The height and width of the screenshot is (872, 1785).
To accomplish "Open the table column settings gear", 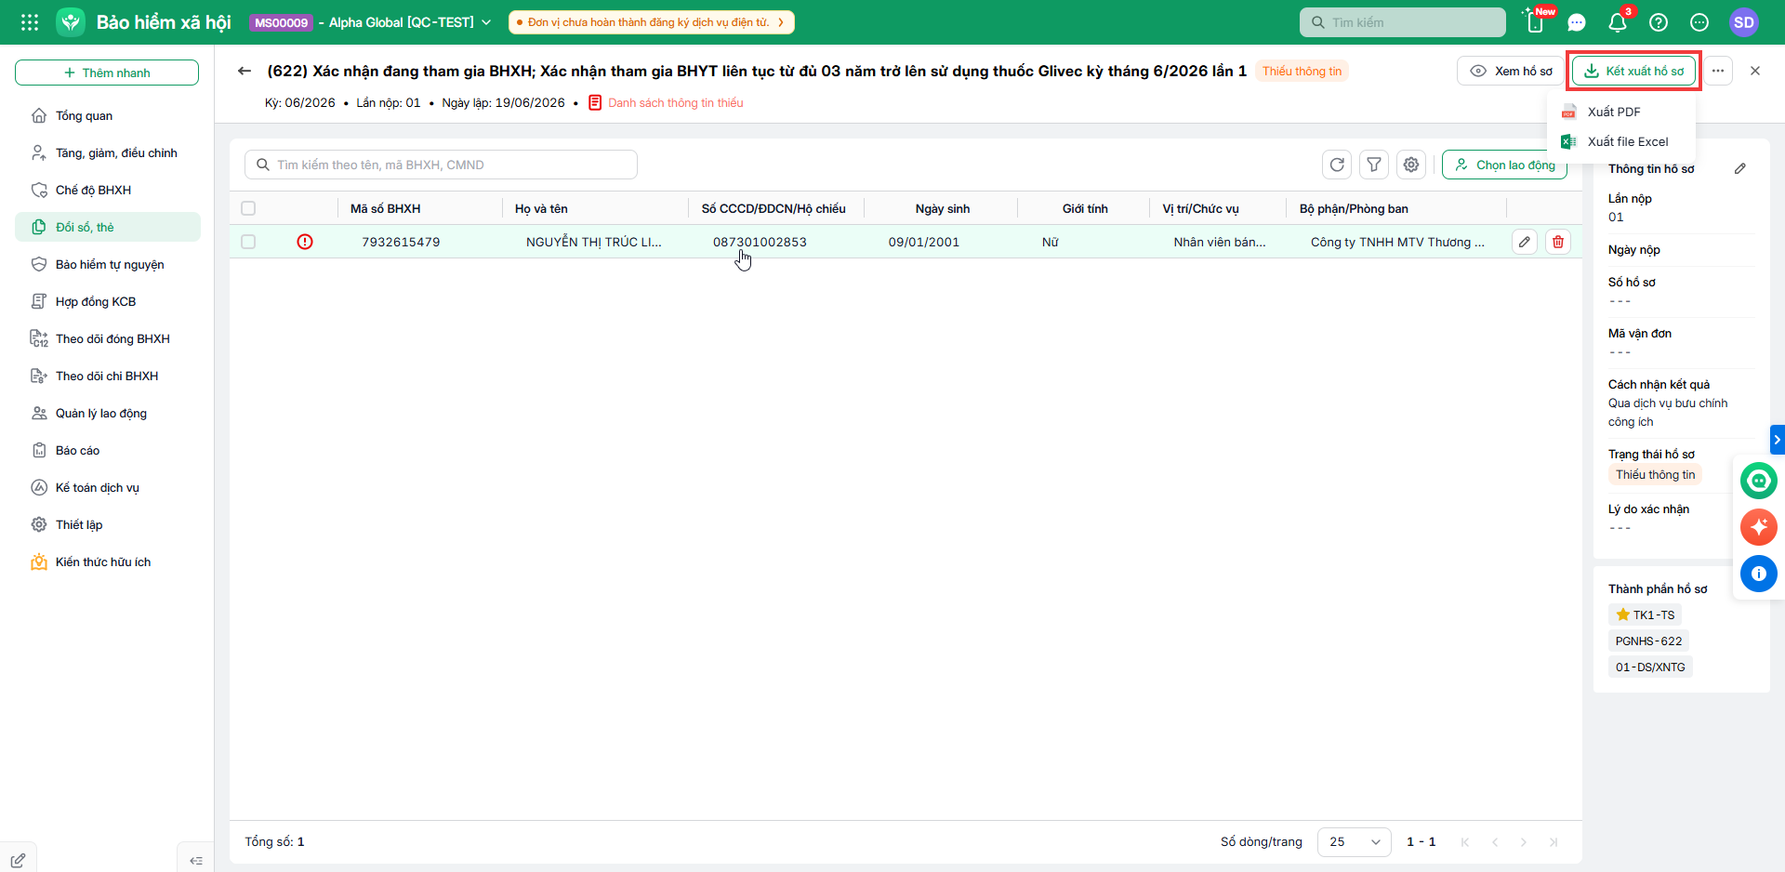I will point(1411,165).
